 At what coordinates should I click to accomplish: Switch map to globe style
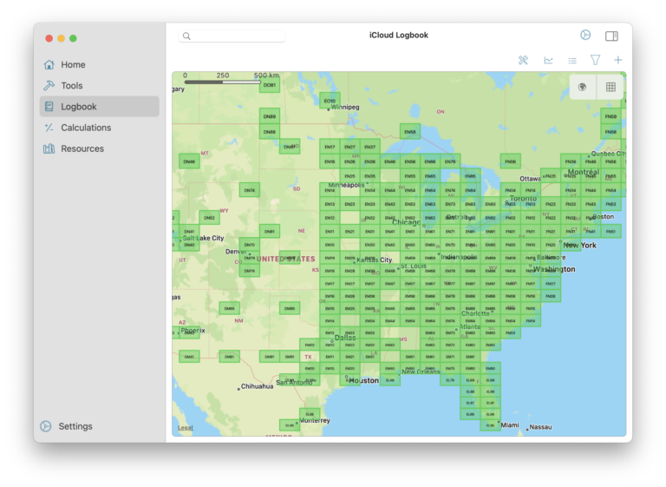[x=583, y=87]
